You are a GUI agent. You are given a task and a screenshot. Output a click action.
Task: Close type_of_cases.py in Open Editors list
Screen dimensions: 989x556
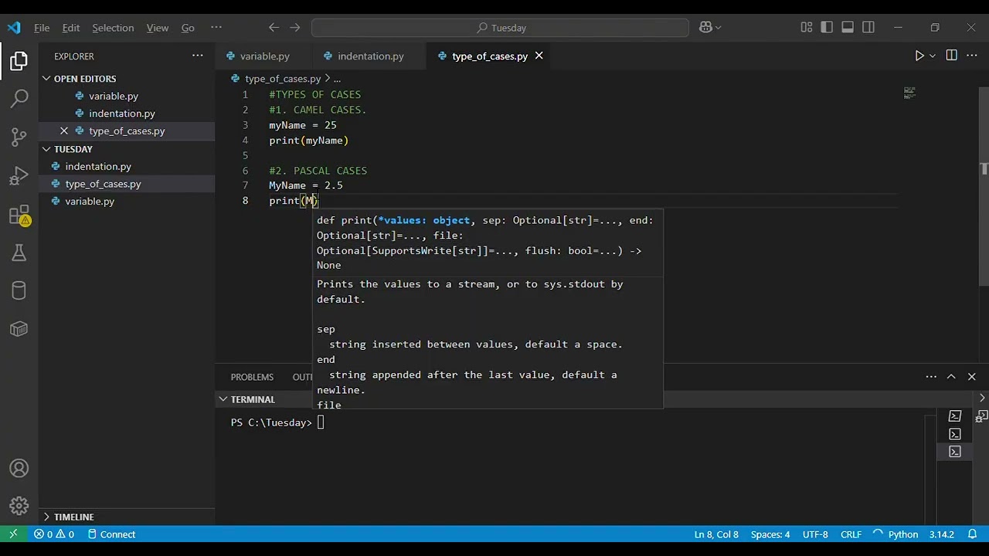(x=64, y=131)
